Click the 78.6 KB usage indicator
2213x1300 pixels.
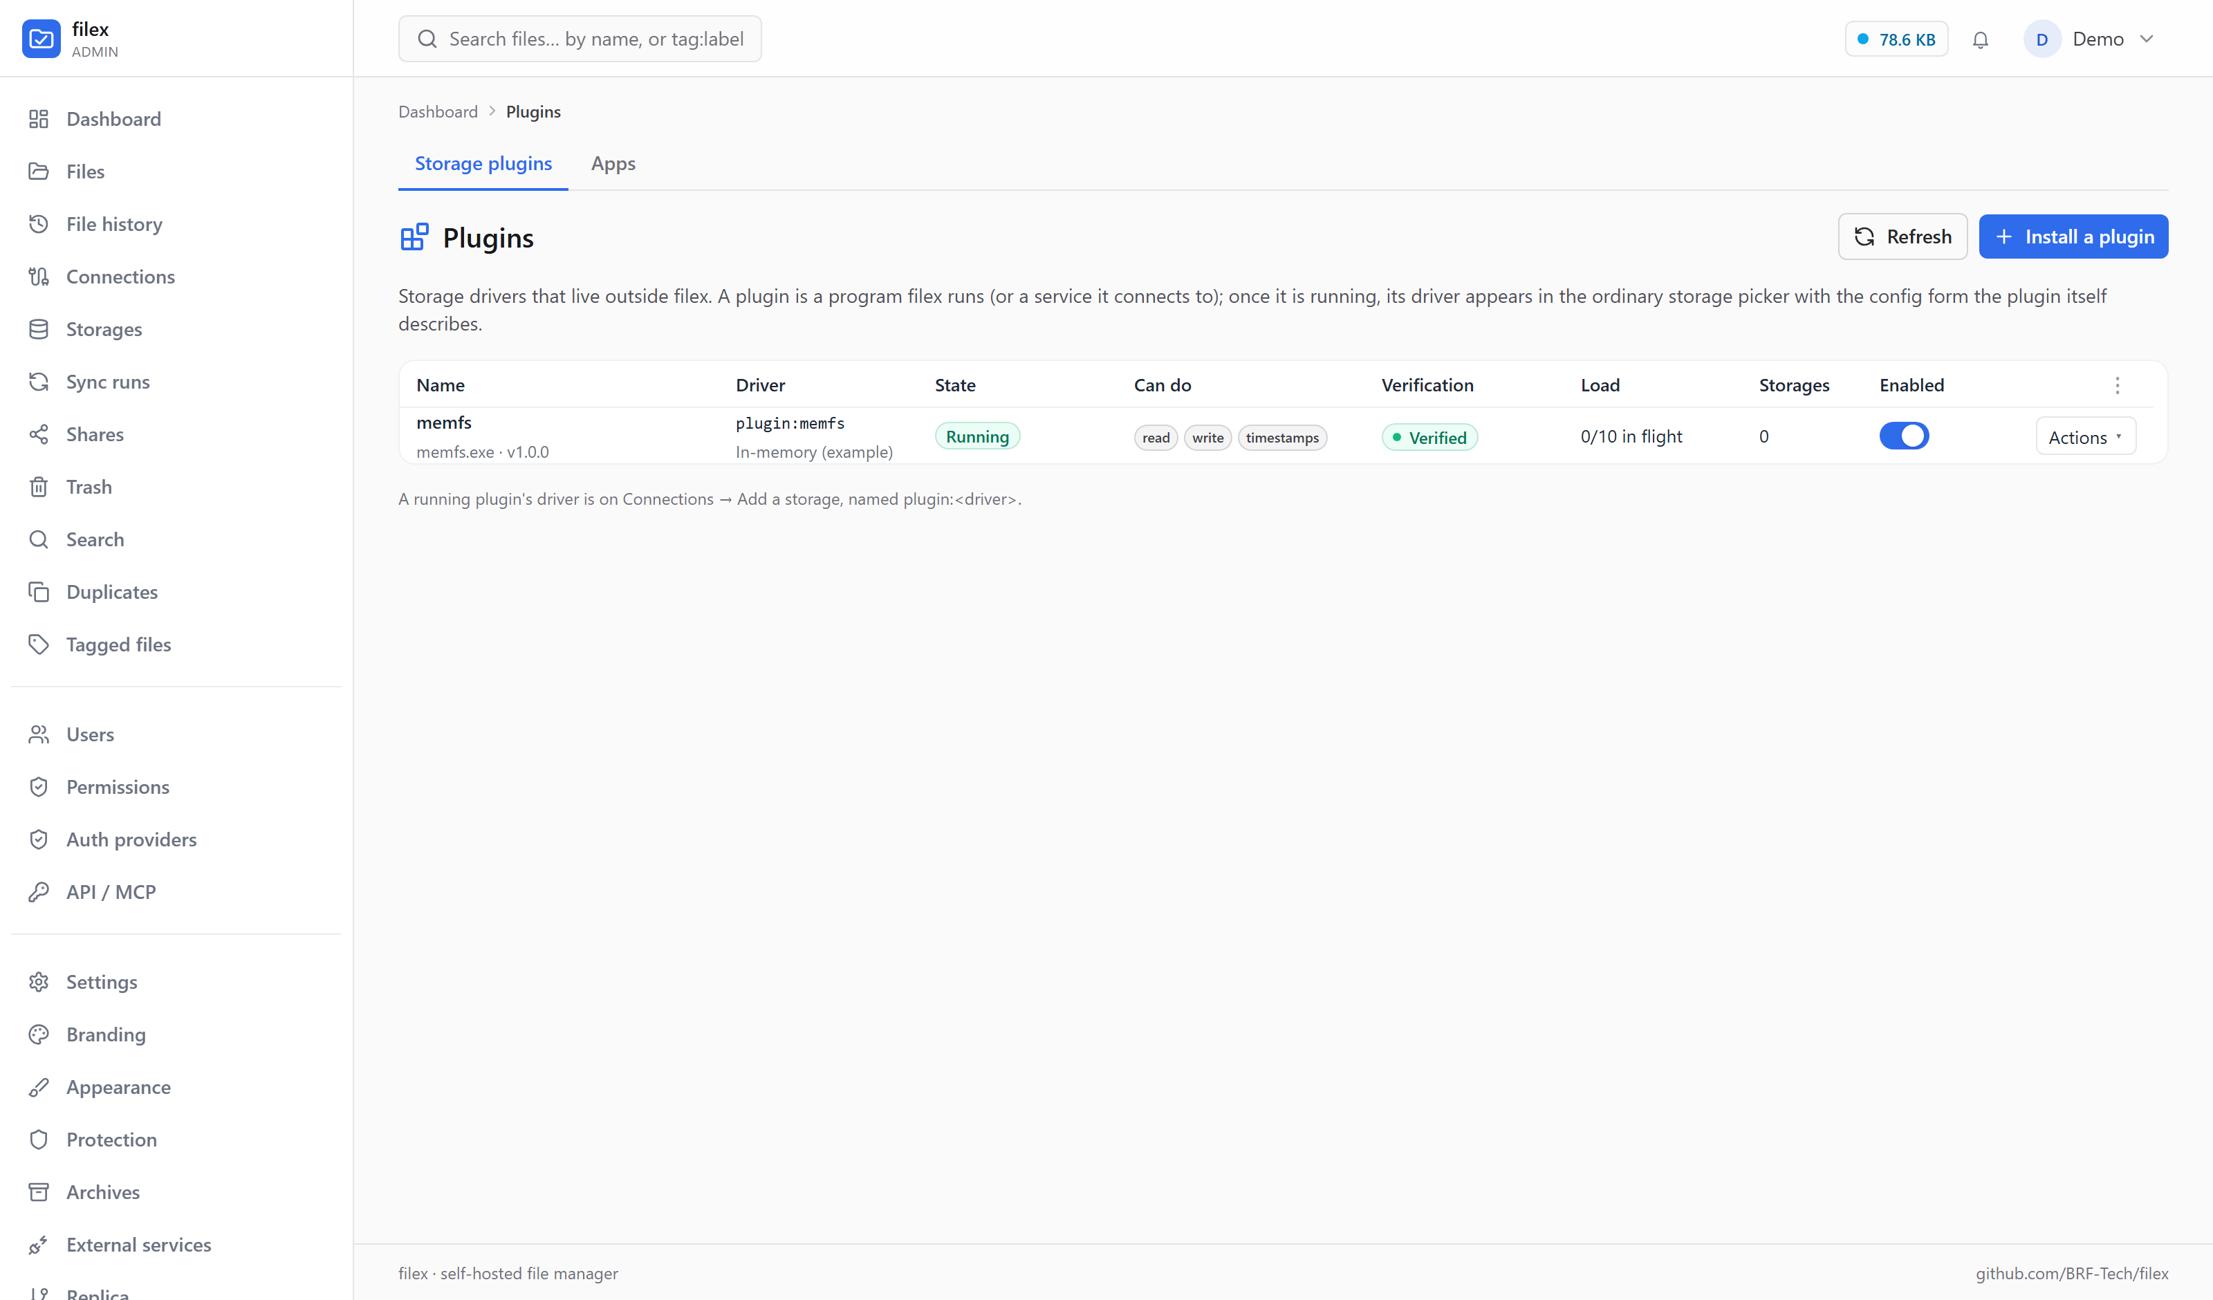point(1896,39)
